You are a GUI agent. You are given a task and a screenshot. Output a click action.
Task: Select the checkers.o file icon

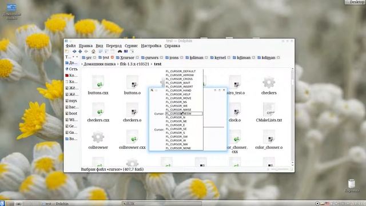[132, 109]
